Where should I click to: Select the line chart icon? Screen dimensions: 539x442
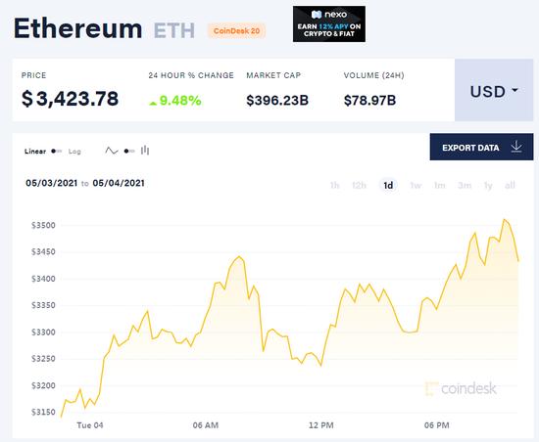tap(112, 151)
